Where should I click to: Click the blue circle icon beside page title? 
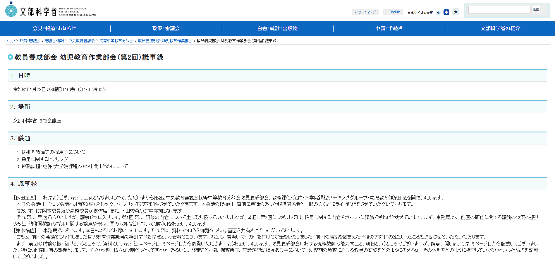coord(10,57)
